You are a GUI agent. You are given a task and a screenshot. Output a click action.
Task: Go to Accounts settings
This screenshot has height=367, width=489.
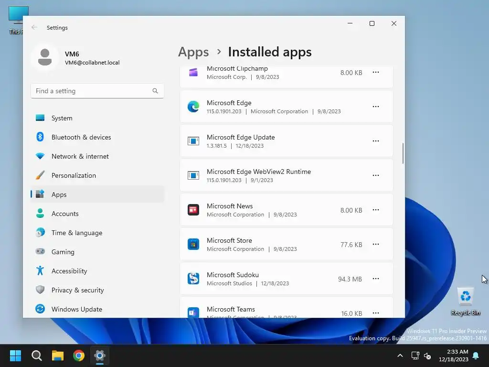97,214
